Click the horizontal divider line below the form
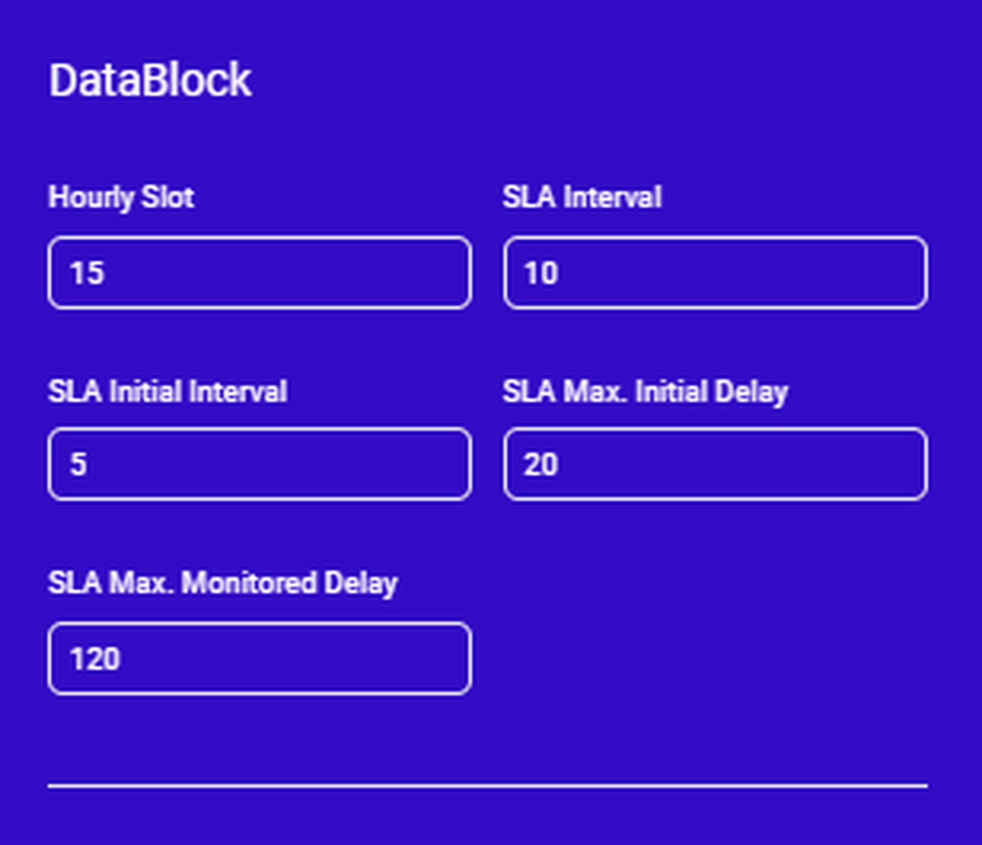The image size is (982, 845). coord(487,786)
